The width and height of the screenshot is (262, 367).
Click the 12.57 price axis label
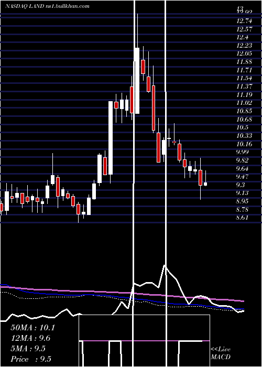pyautogui.click(x=244, y=29)
